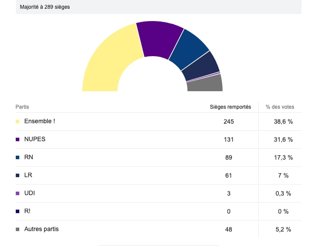Click the purple swatch beside NUPES
The image size is (312, 246).
click(x=18, y=139)
